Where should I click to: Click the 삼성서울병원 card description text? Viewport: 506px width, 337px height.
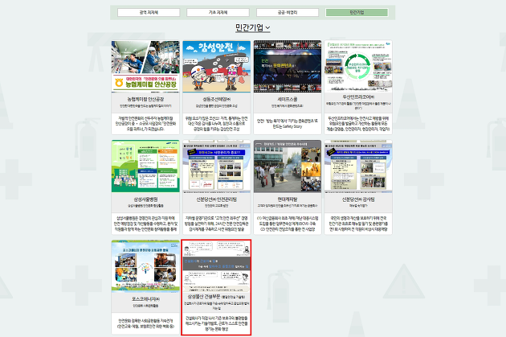pyautogui.click(x=145, y=224)
